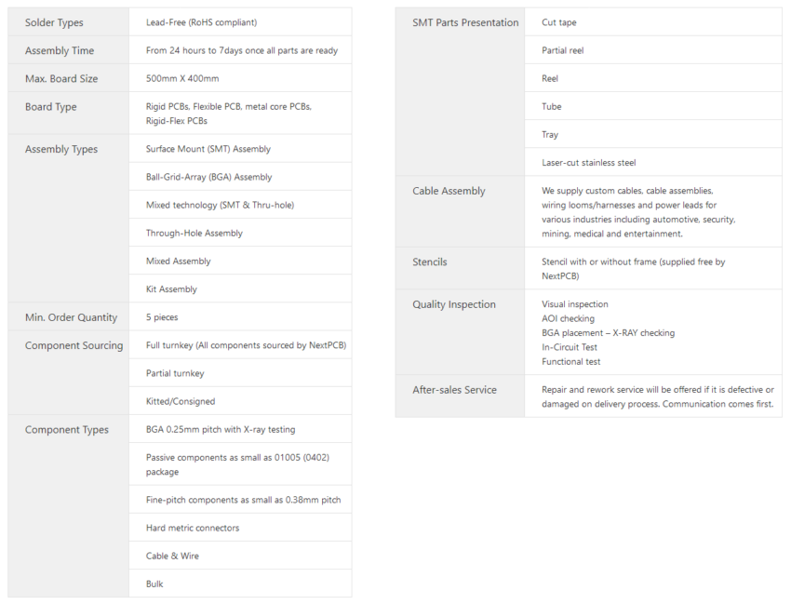Select the Board Type heading cell
791x604 pixels.
pyautogui.click(x=51, y=107)
